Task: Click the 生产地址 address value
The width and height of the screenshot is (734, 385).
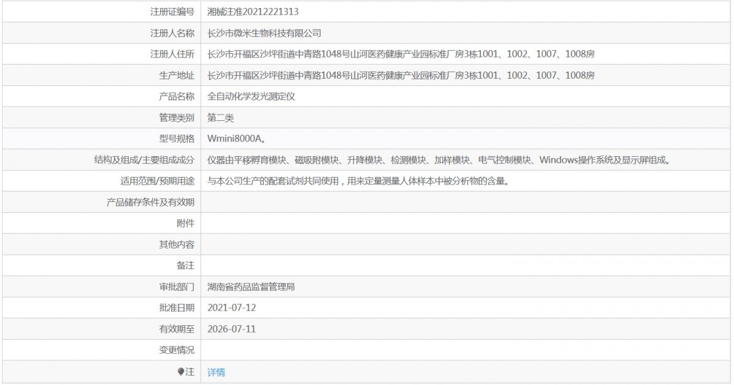Action: [401, 76]
